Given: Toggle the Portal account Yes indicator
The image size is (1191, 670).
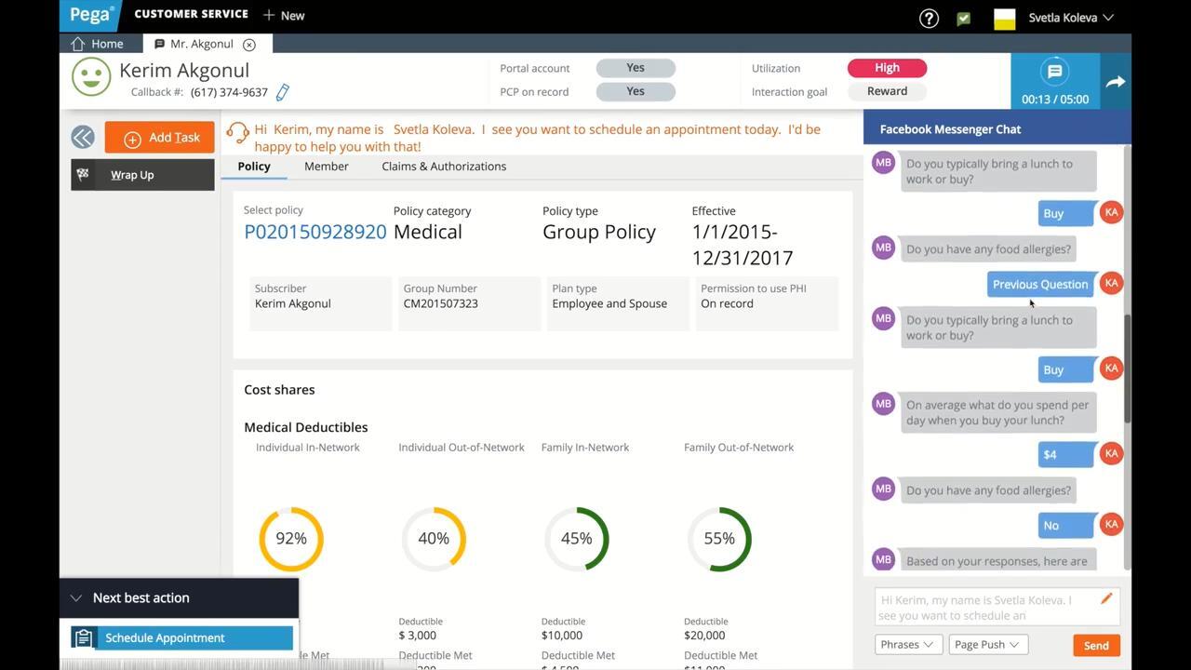Looking at the screenshot, I should (x=635, y=67).
